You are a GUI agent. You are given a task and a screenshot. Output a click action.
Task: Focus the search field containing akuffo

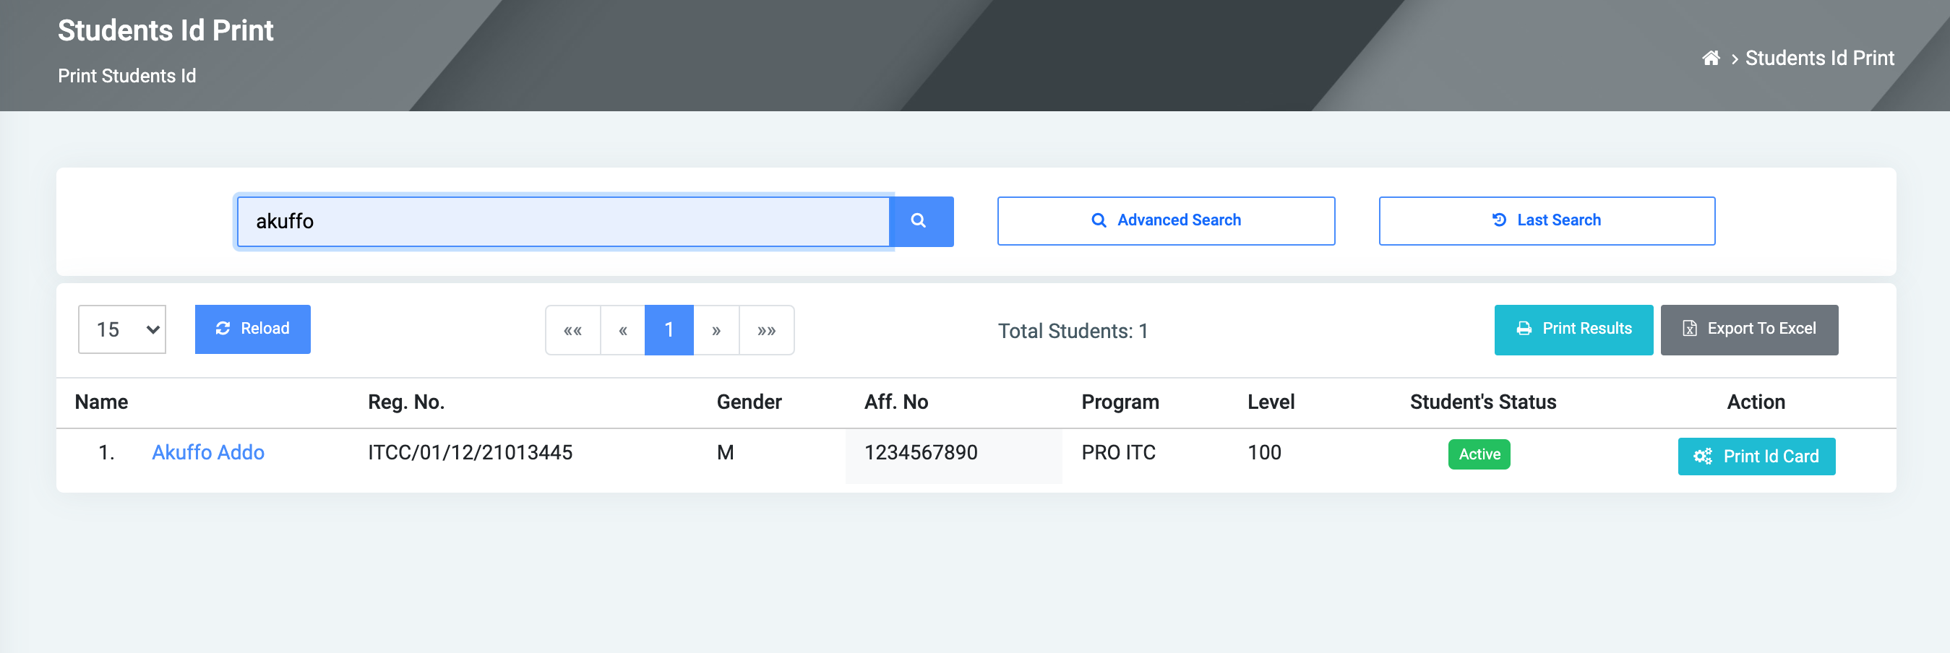tap(562, 221)
